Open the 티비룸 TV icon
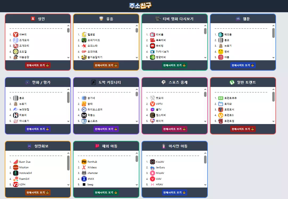288x199 pixels. [152, 34]
